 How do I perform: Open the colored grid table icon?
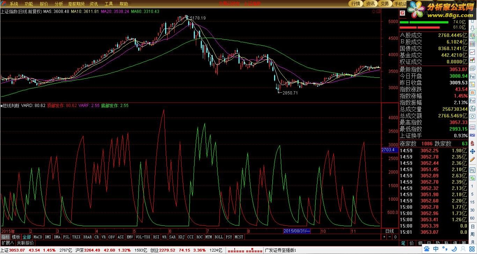click(x=472, y=36)
